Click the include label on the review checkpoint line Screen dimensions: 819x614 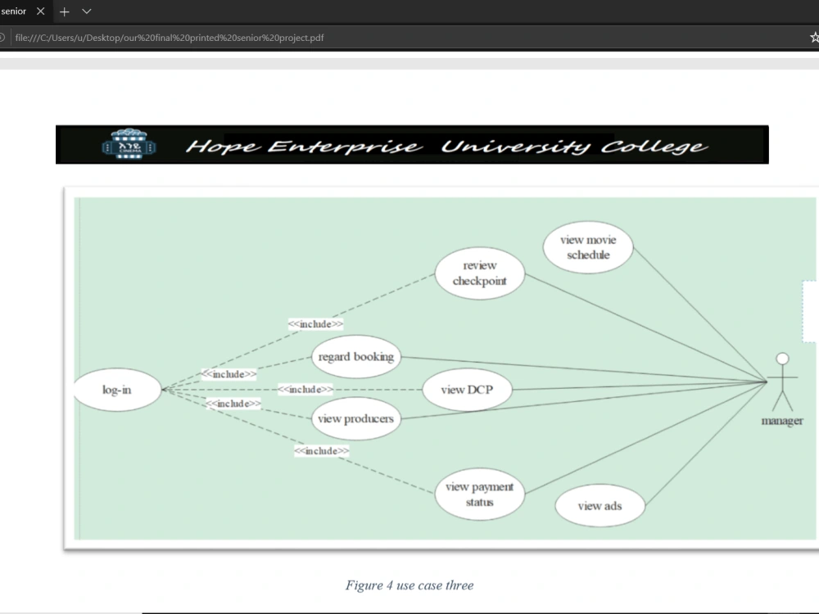pyautogui.click(x=315, y=324)
